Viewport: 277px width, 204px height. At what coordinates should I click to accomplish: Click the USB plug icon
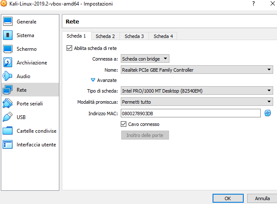click(8, 117)
